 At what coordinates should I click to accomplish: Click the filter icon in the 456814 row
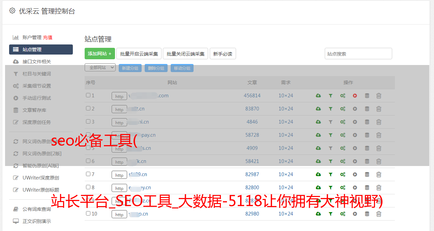[x=330, y=96]
